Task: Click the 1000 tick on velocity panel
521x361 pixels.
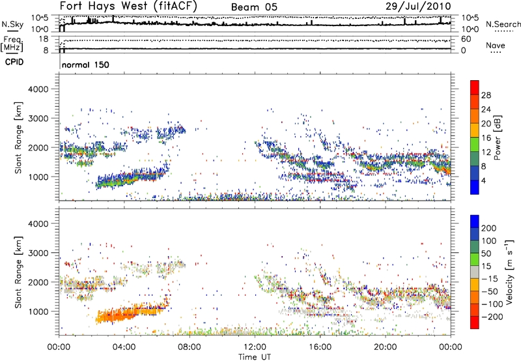Action: [x=38, y=311]
